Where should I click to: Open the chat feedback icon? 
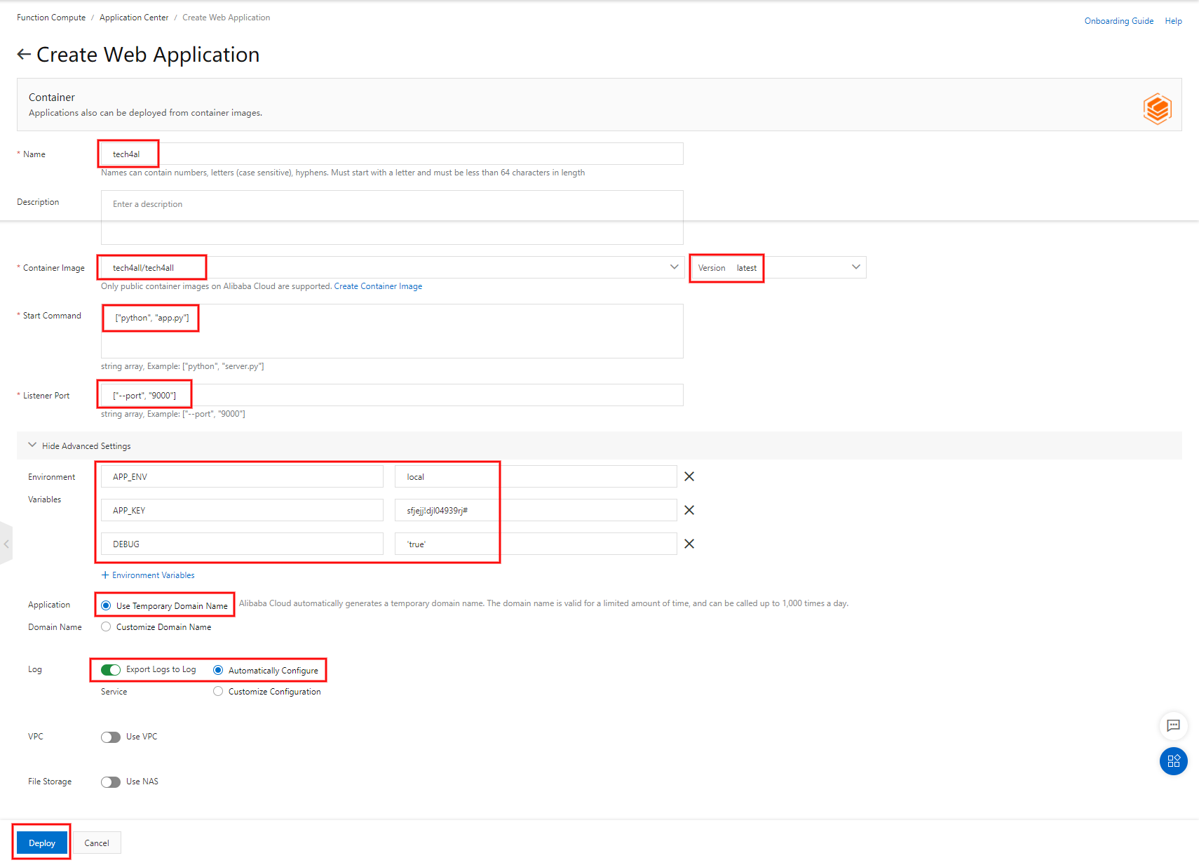pyautogui.click(x=1173, y=725)
